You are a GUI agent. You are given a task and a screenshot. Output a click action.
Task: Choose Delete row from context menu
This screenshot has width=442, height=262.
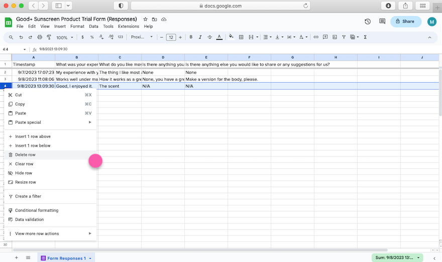pos(25,155)
